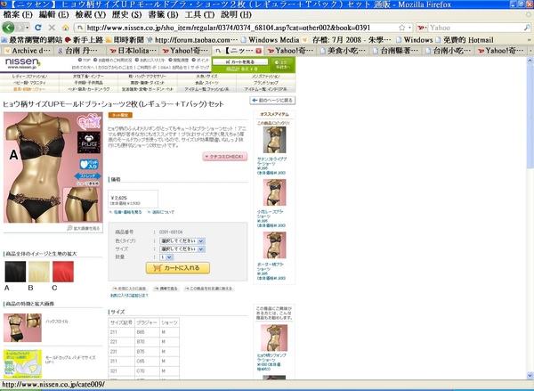
Task: Open enlarged image via 拡大画像を見る
Action: (84, 228)
